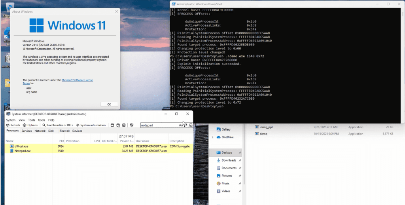
Task: Maximize the System Informer window
Action: point(177,114)
